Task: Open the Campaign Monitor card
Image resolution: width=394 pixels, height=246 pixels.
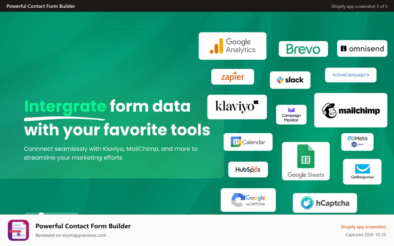Action: (291, 115)
